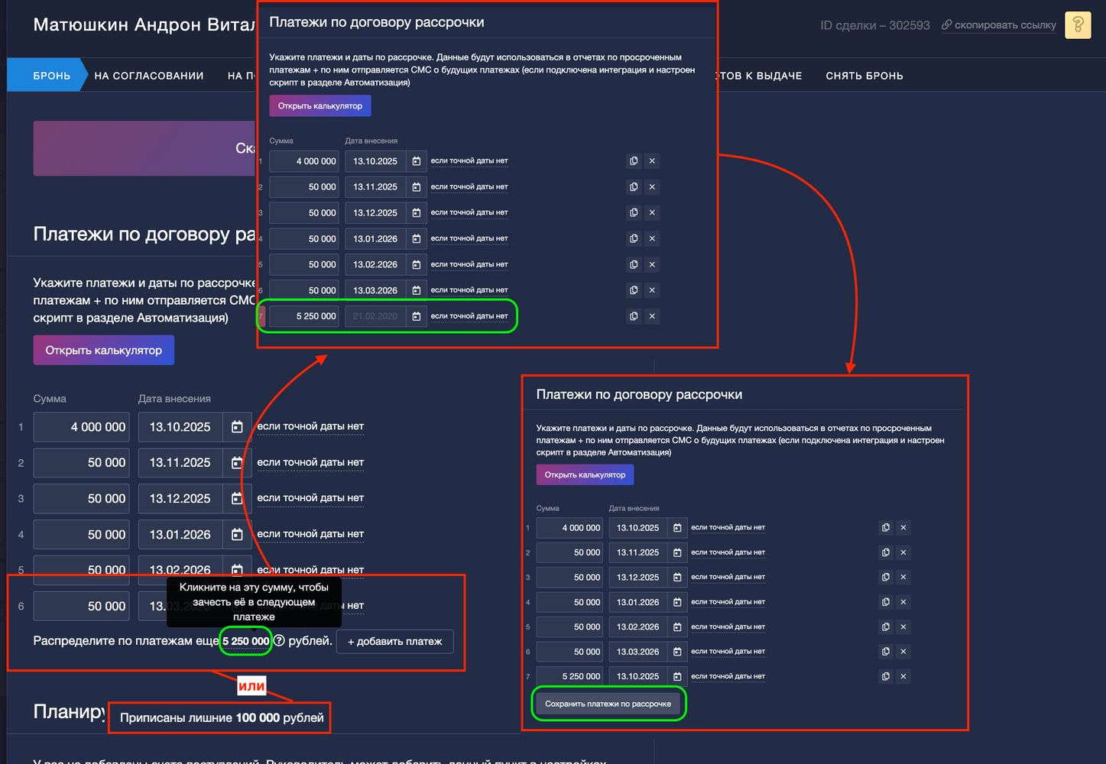Switch to the НА СОГЛАСОВАНИИ stage tab

[x=149, y=76]
